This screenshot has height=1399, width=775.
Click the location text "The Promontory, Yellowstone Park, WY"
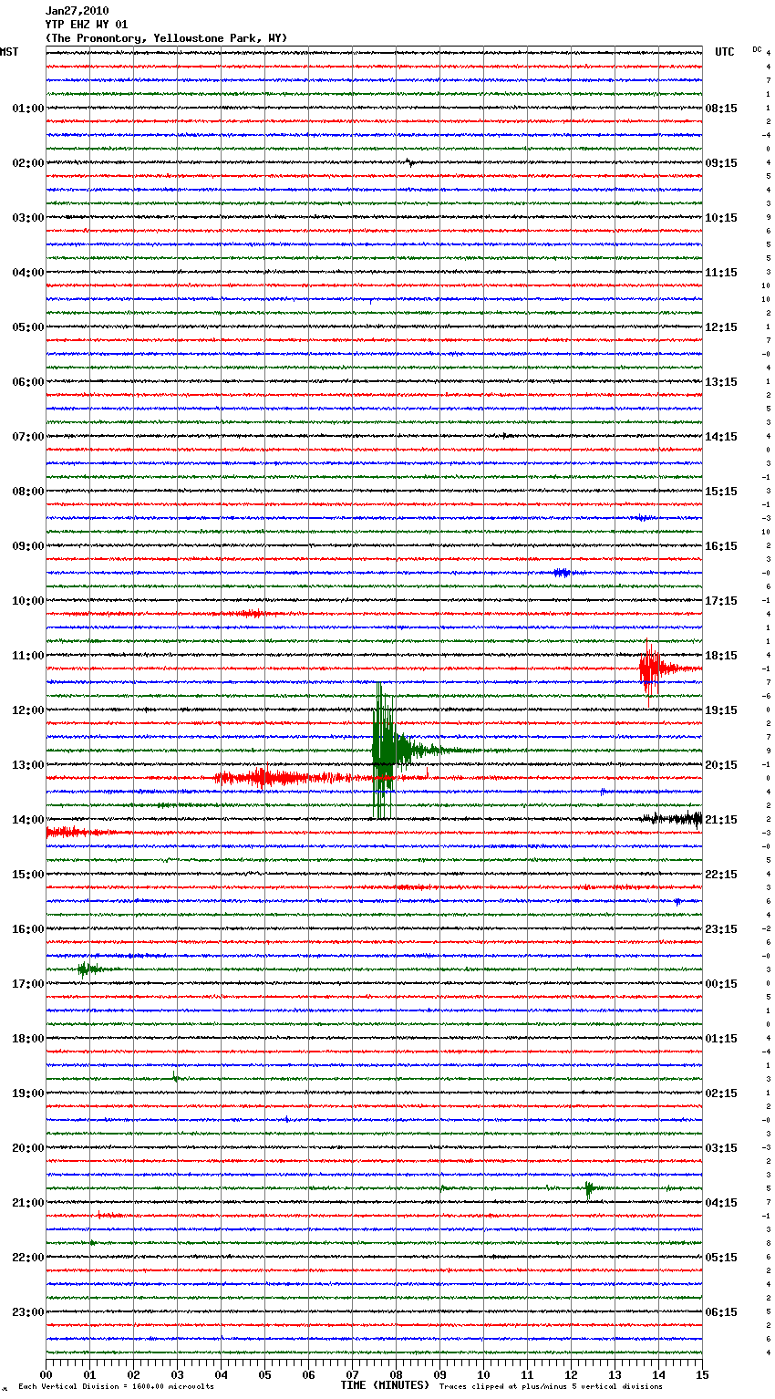pyautogui.click(x=166, y=38)
